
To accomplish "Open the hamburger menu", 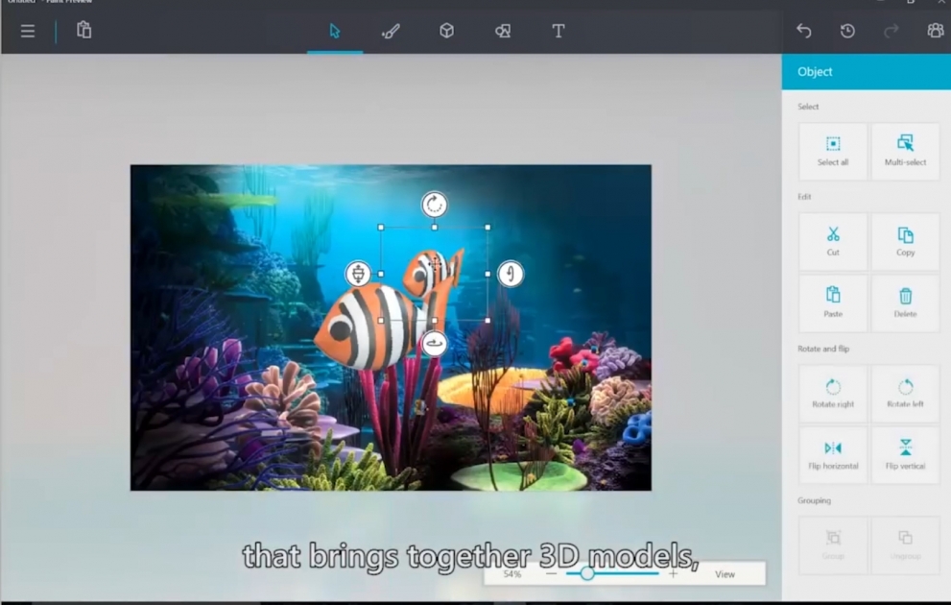I will [27, 31].
